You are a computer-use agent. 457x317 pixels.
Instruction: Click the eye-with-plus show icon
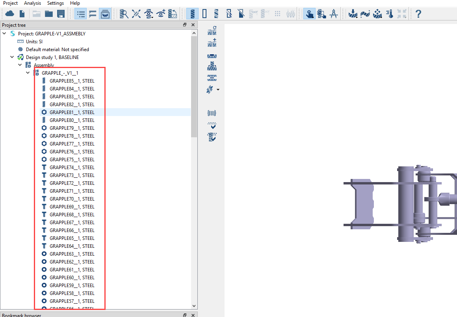161,14
